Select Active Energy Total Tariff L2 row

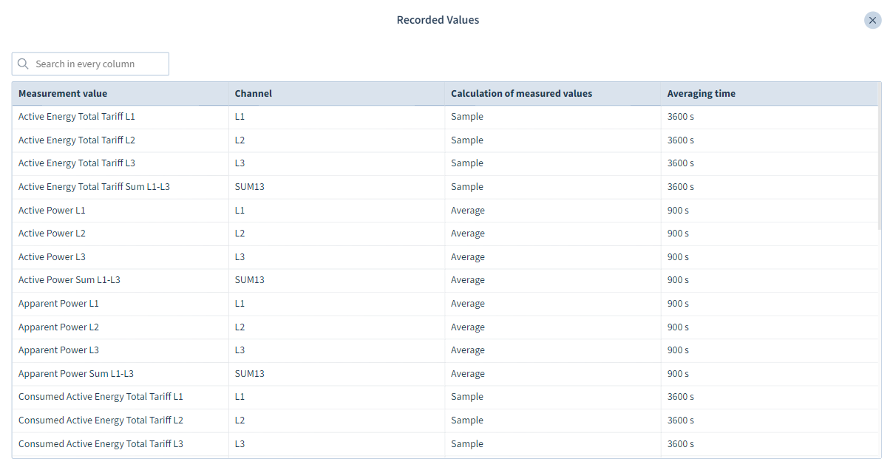coord(77,140)
